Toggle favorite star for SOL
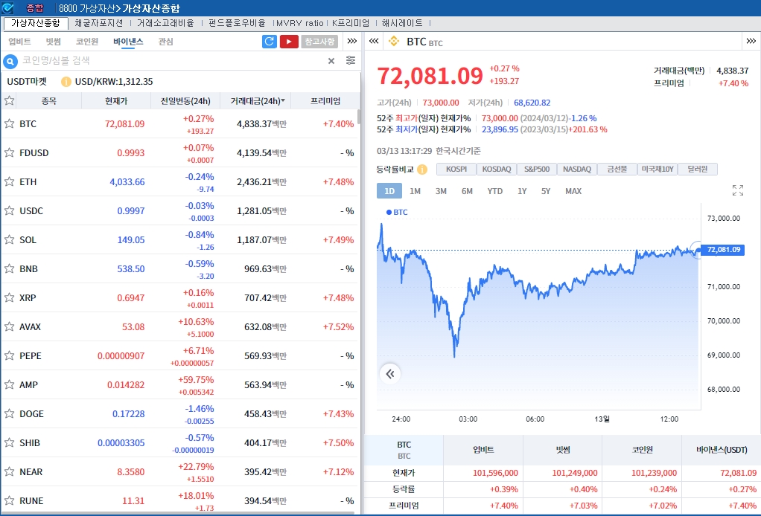This screenshot has width=761, height=516. [x=10, y=239]
